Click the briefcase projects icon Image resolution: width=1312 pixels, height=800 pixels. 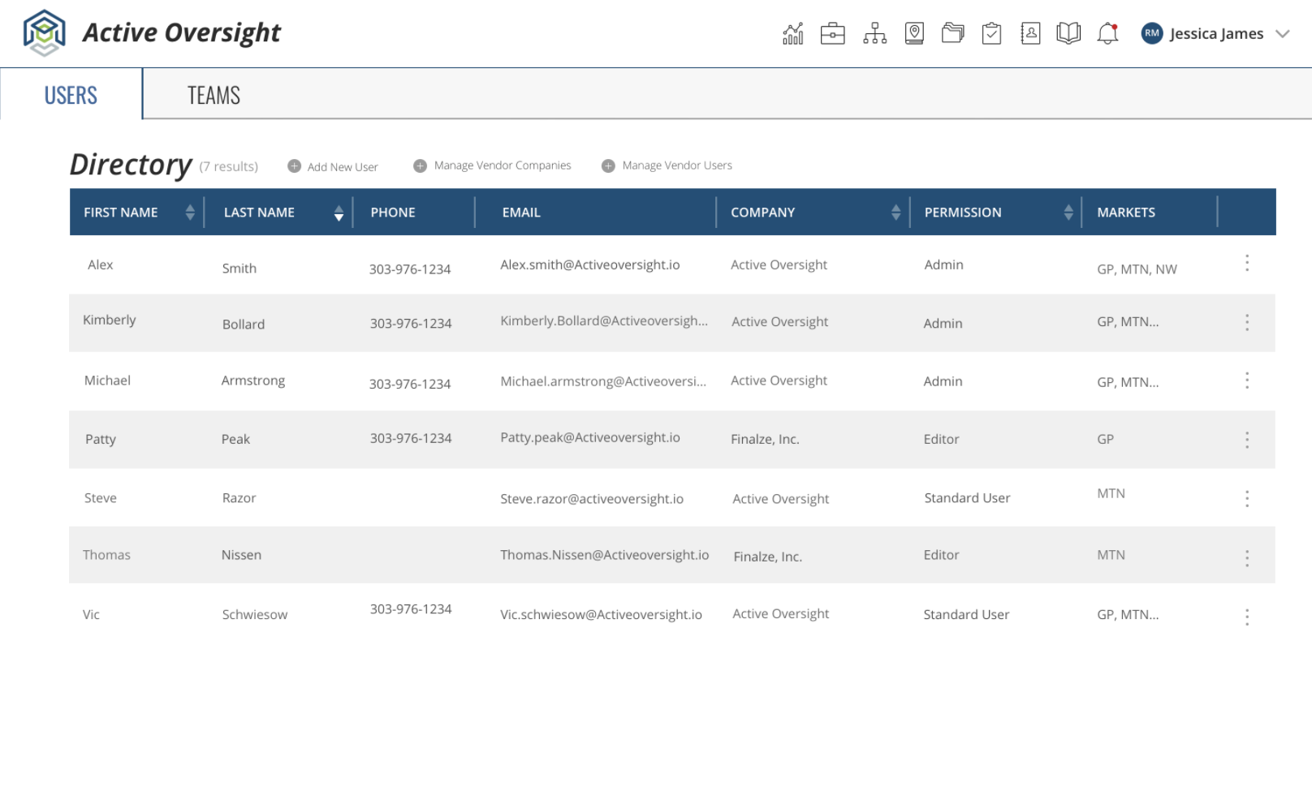832,33
